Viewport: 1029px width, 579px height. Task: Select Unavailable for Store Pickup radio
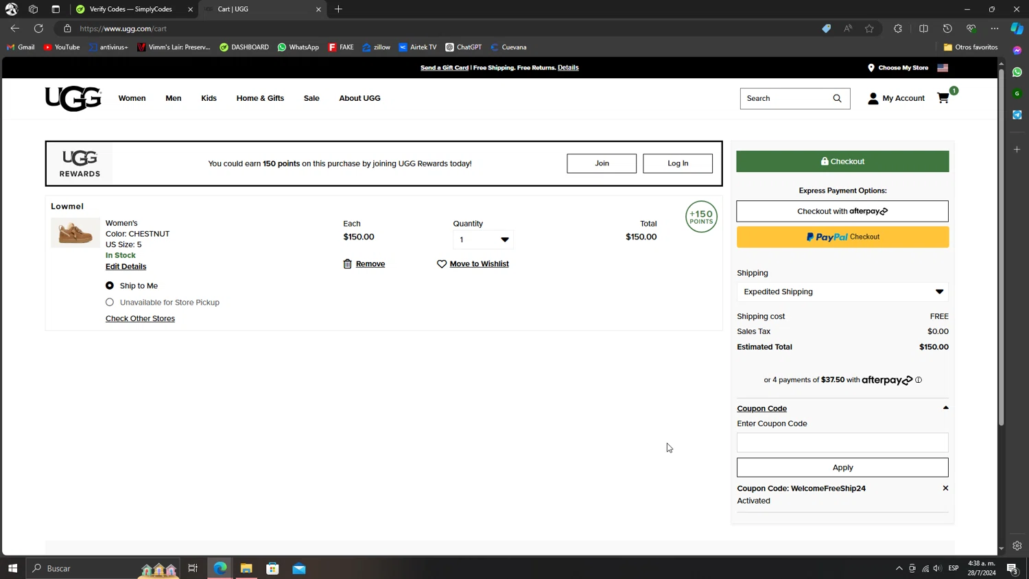110,302
